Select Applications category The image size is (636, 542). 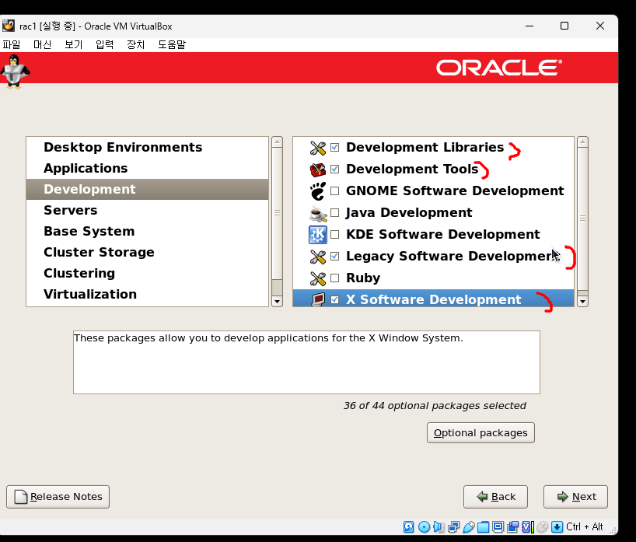click(x=147, y=169)
